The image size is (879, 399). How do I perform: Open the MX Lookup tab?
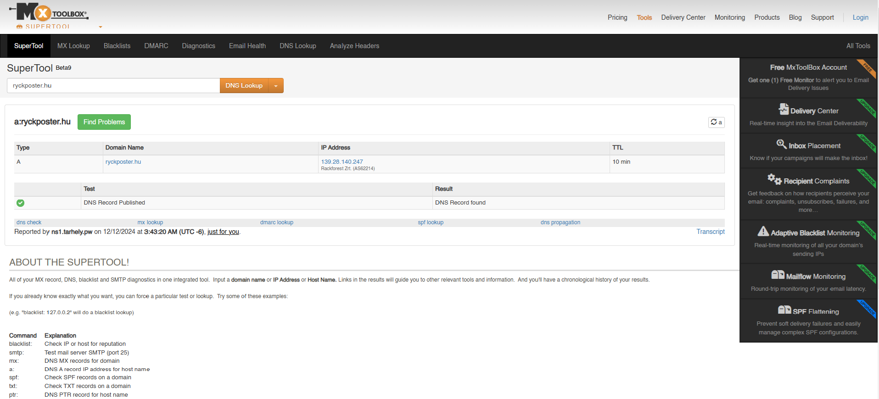(x=73, y=46)
